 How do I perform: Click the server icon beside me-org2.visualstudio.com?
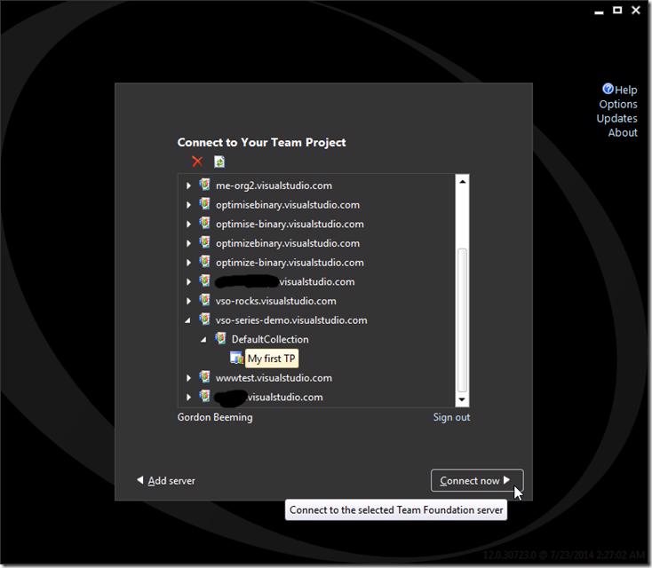pos(205,185)
